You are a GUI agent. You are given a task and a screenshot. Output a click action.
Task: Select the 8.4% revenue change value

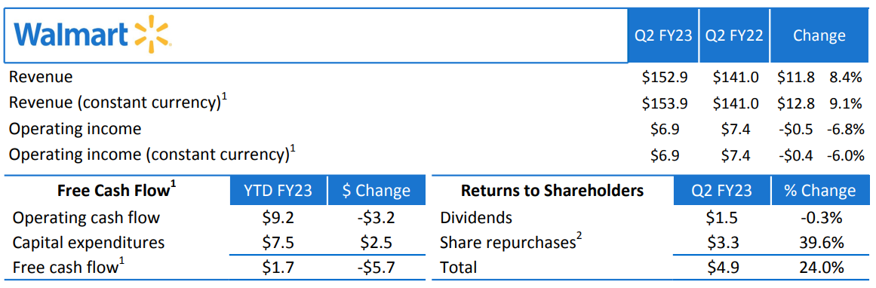[x=847, y=77]
